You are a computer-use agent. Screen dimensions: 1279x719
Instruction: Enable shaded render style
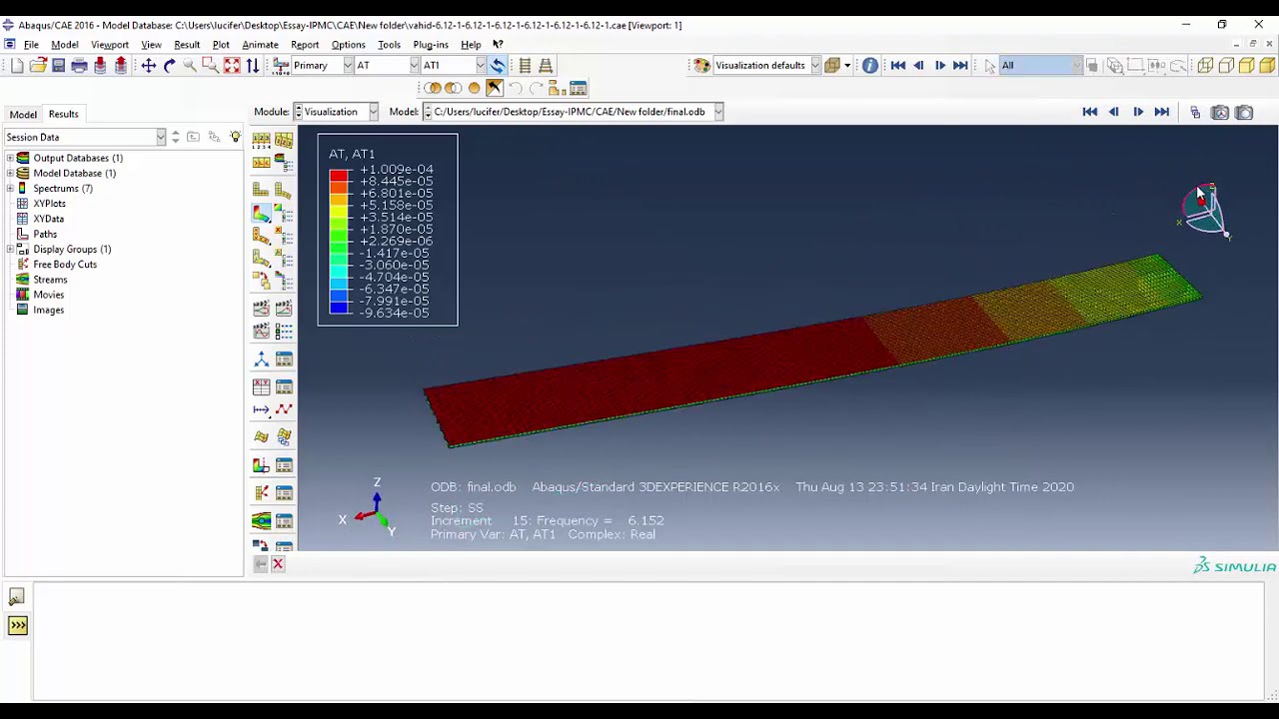1267,66
